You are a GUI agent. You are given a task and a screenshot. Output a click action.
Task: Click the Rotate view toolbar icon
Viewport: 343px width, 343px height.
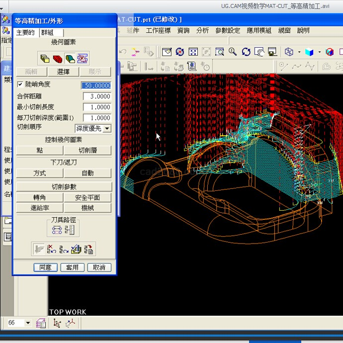click(246, 52)
